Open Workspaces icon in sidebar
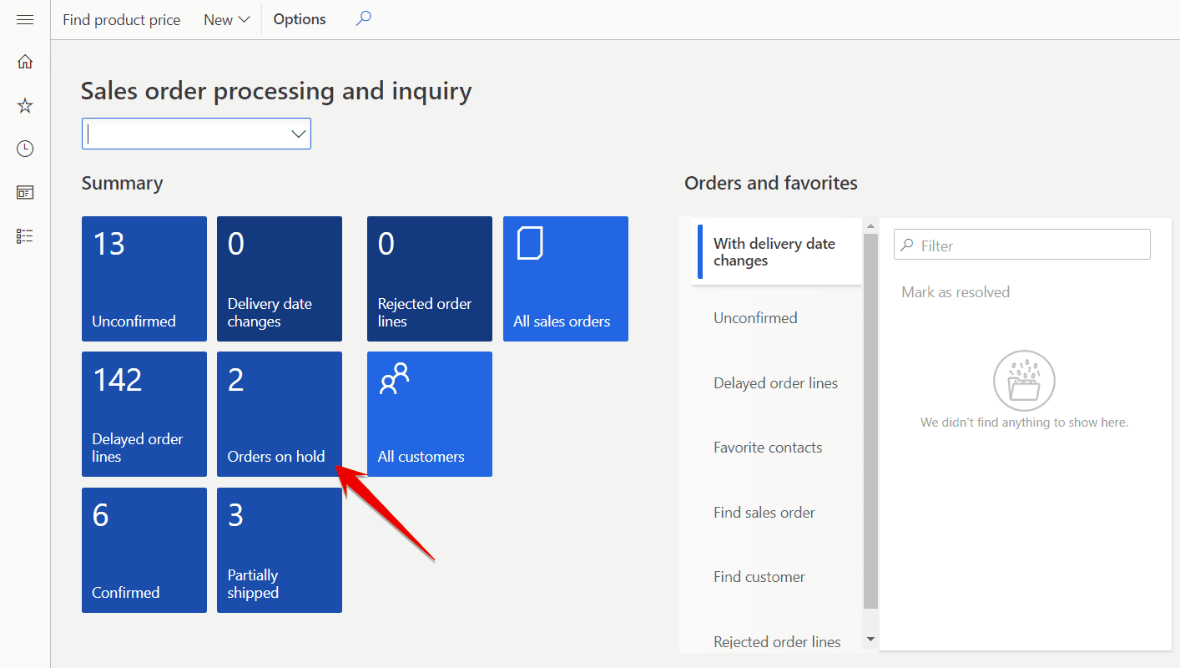Viewport: 1180px width, 668px height. 25,193
